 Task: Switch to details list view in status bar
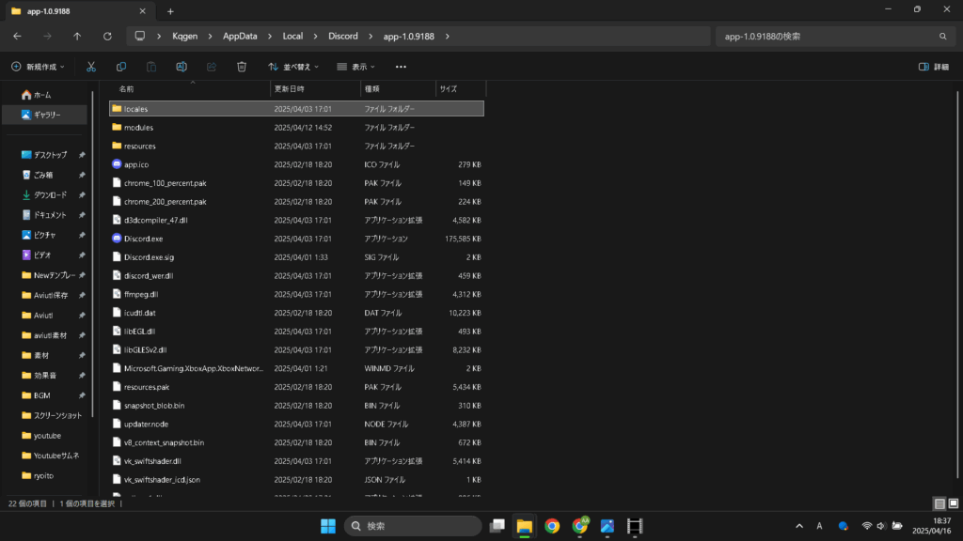(x=939, y=503)
